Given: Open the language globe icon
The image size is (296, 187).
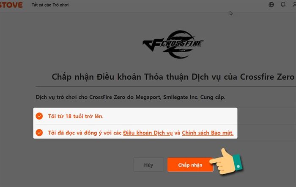Looking at the screenshot, I should tap(271, 5).
